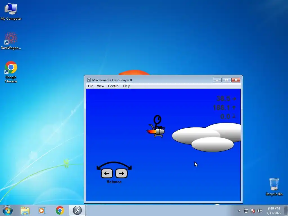Viewport: 288px width, 216px height.
Task: Show hidden system tray icons
Action: [239, 211]
